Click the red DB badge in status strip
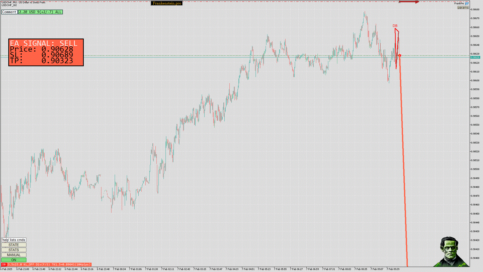This screenshot has width=483, height=272. [x=4, y=264]
